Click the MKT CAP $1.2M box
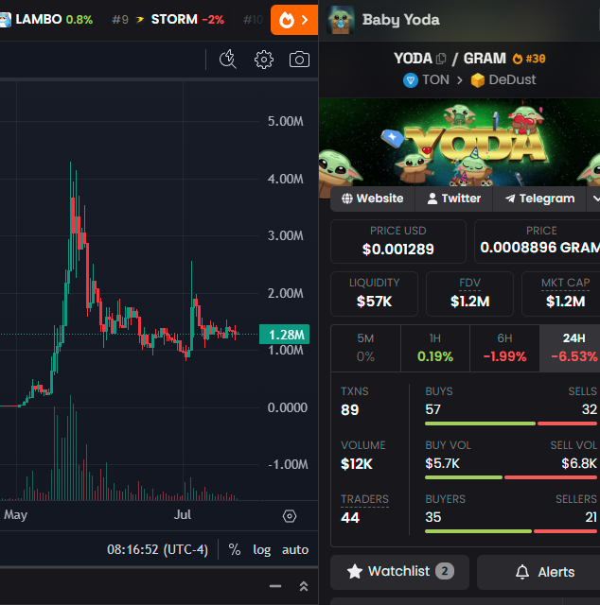 point(561,294)
